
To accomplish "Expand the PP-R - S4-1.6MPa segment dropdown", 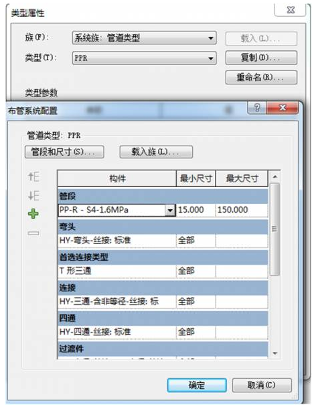I will [x=170, y=210].
